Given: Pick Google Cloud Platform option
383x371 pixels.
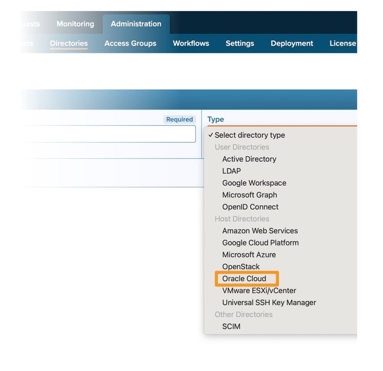Looking at the screenshot, I should [x=260, y=243].
